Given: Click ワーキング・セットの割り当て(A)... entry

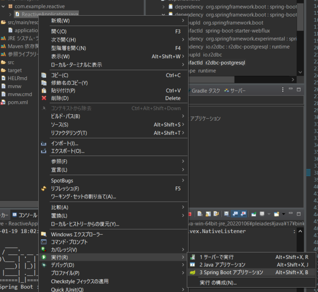Looking at the screenshot, I should (113, 197).
